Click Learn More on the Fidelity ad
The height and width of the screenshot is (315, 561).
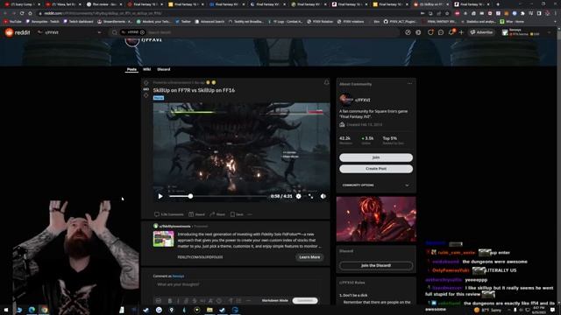[x=309, y=257]
